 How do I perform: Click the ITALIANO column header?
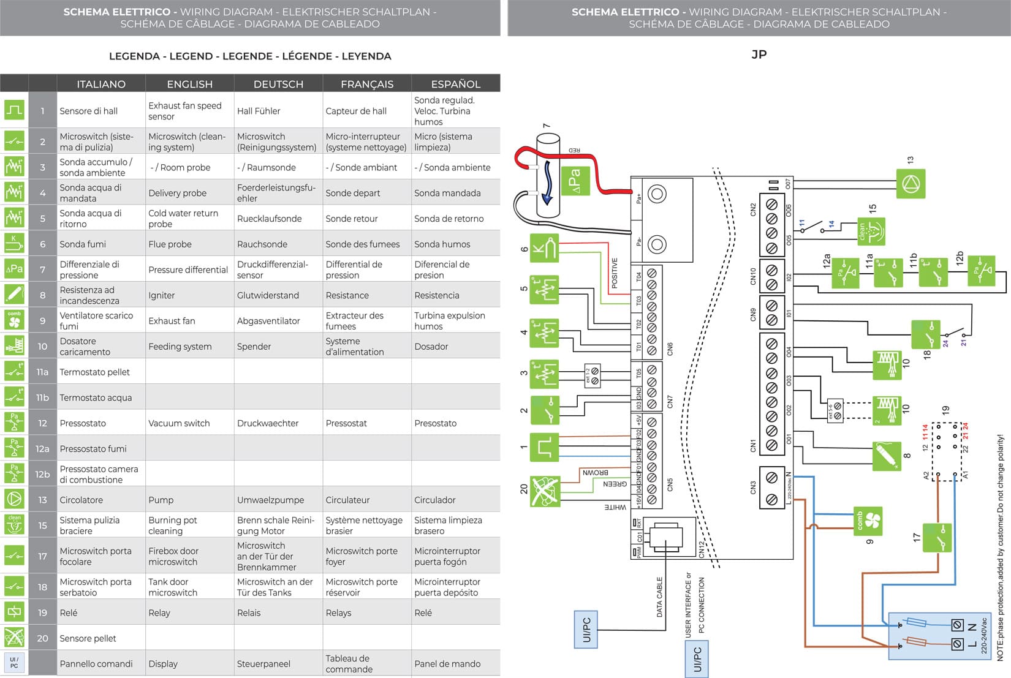click(101, 84)
